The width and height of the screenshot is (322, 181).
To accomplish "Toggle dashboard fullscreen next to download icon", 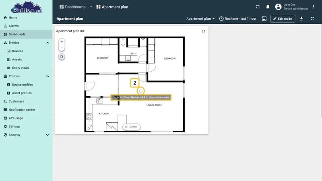I will [x=313, y=19].
